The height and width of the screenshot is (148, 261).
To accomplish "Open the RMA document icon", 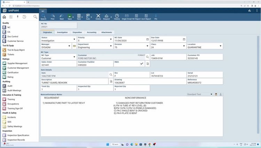I will click(x=148, y=64).
